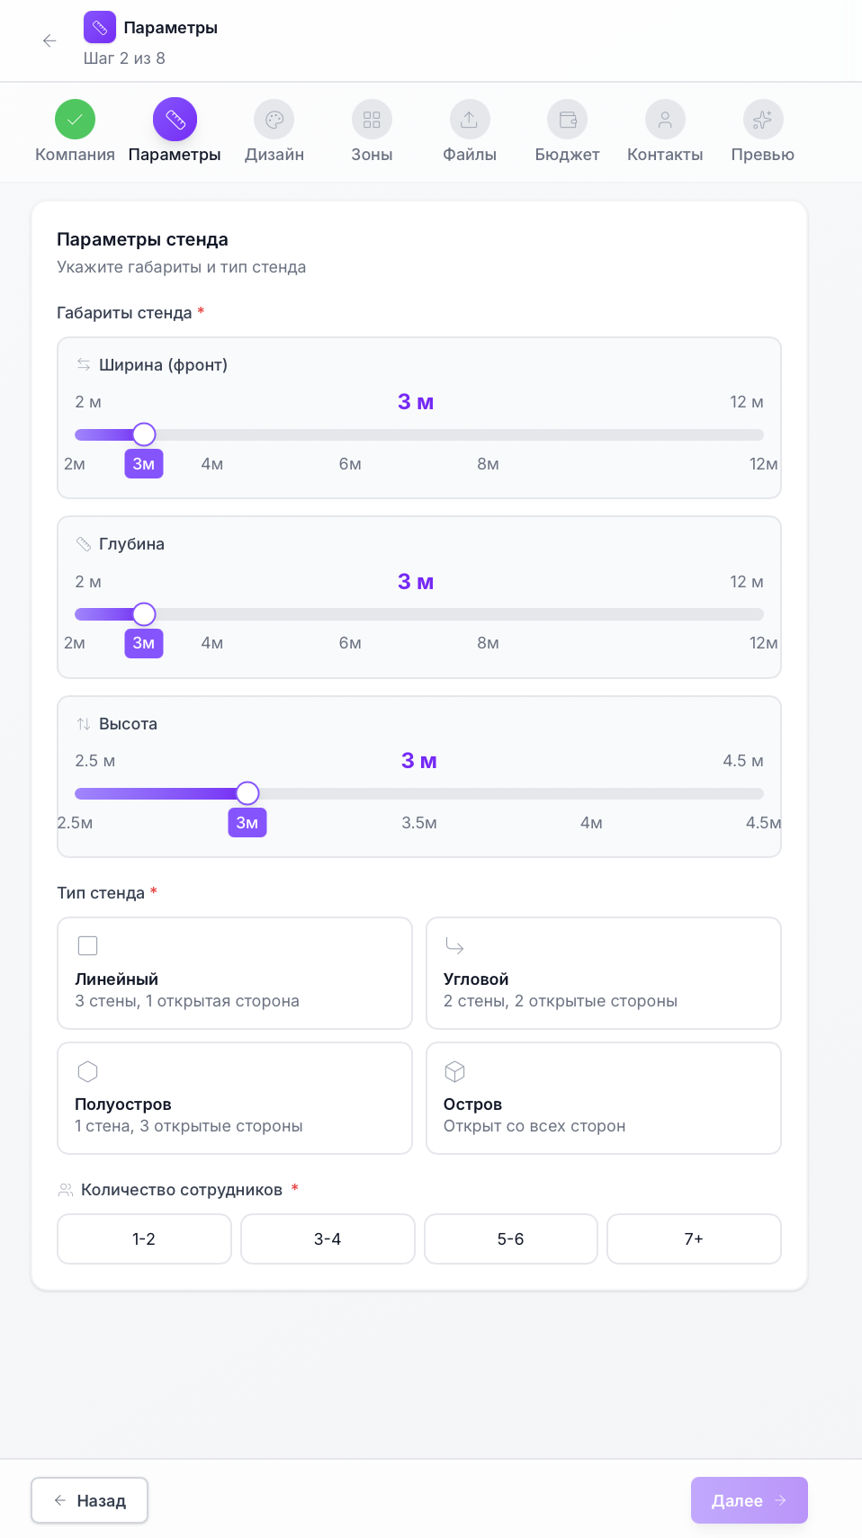862x1538 pixels.
Task: Open the Preview step sparkle icon
Action: [762, 120]
